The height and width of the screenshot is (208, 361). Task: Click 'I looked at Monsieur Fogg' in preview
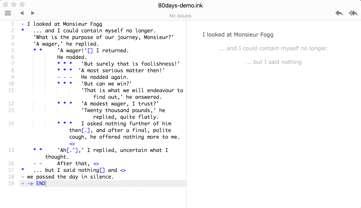coord(238,35)
